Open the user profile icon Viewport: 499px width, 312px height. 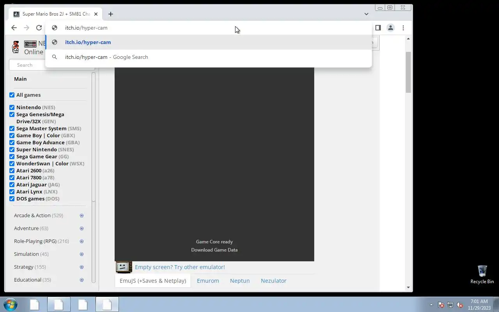pos(390,28)
